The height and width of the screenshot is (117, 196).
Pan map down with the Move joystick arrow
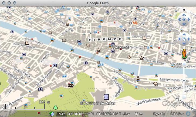(184, 43)
